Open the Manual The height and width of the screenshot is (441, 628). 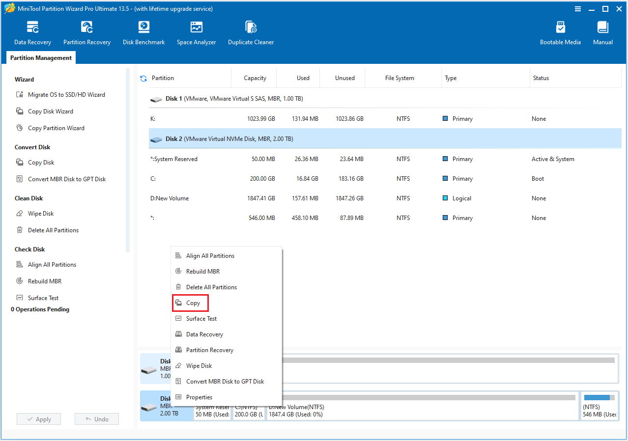(x=602, y=32)
